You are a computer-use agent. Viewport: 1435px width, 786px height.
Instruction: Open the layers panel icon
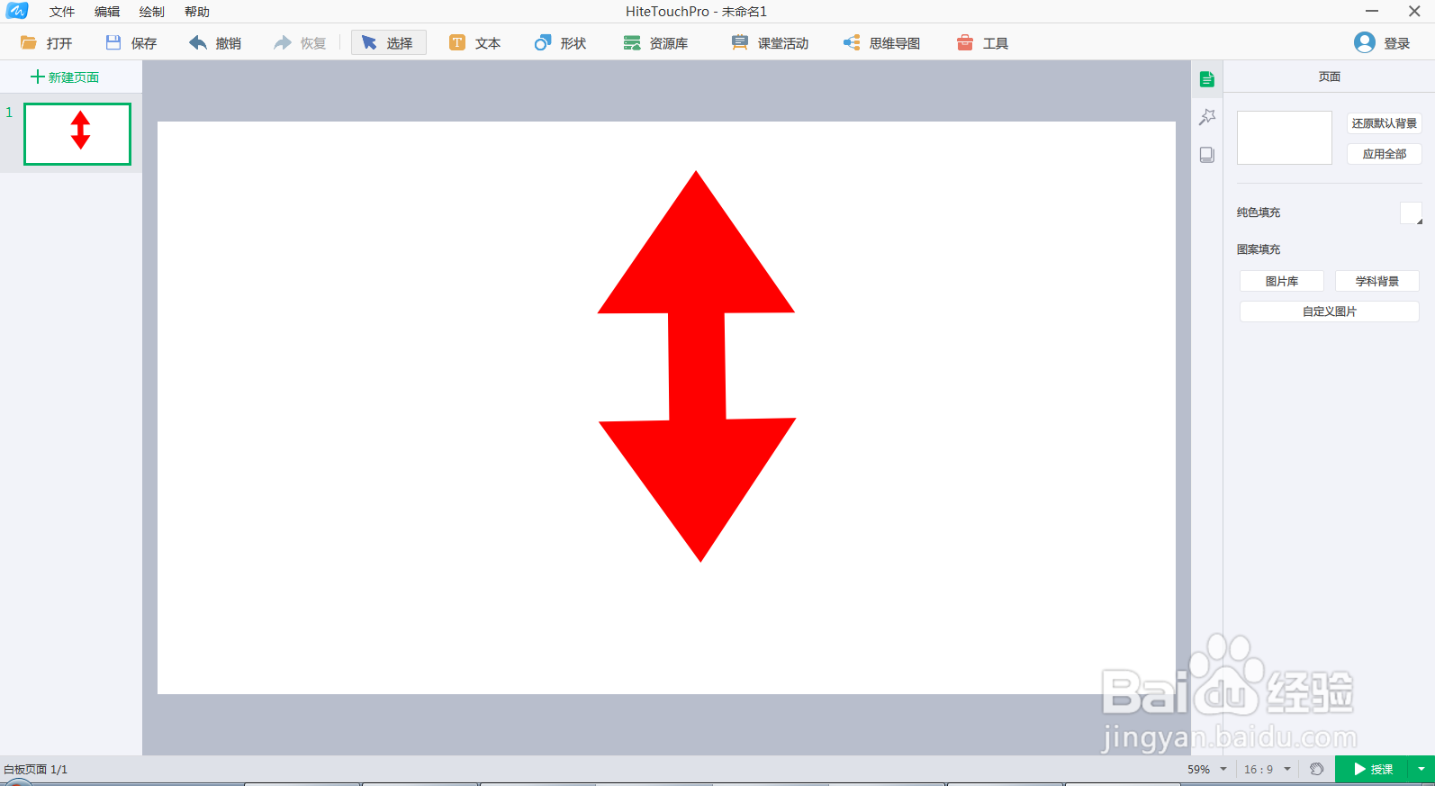(1207, 155)
